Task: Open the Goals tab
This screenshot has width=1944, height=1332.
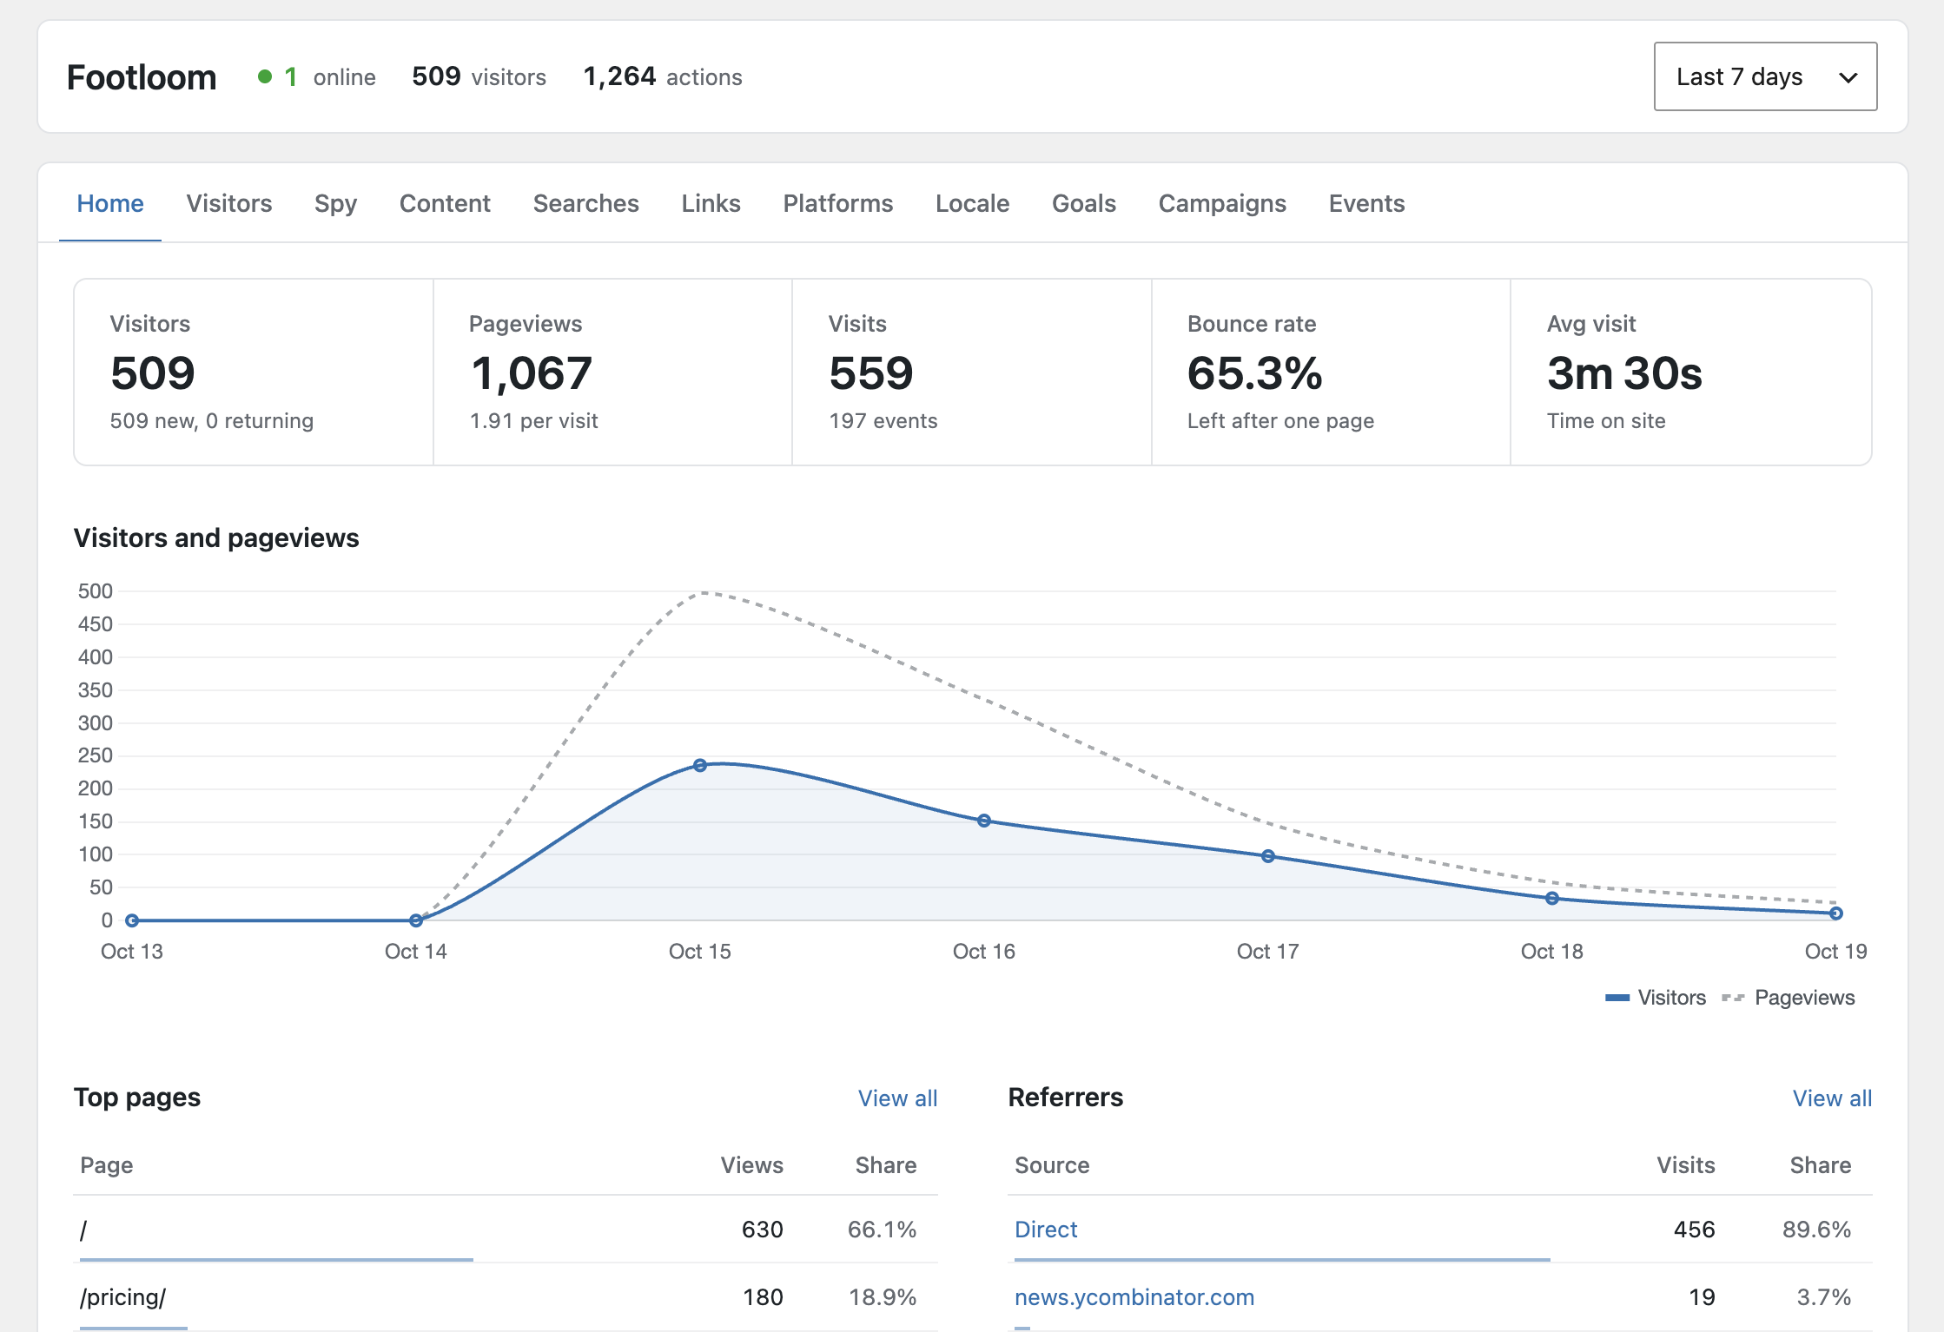Action: (1084, 203)
